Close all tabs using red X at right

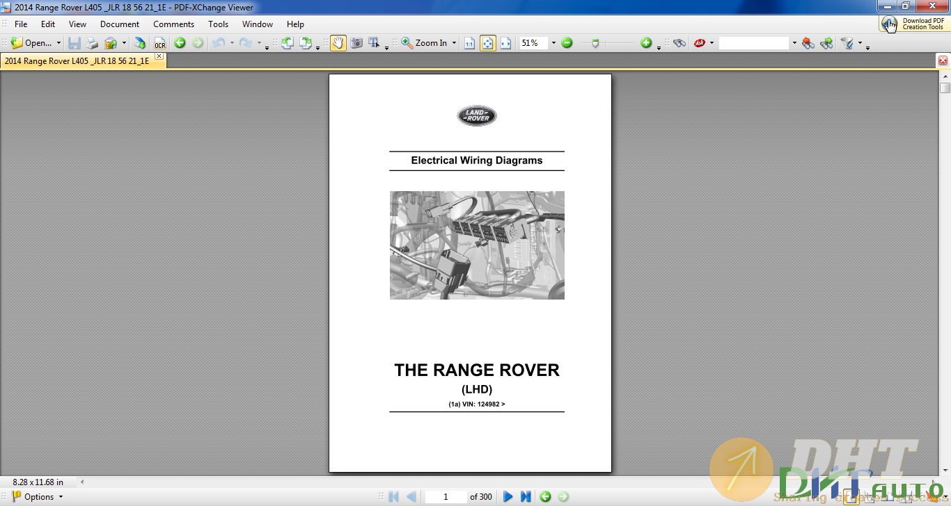pos(943,60)
